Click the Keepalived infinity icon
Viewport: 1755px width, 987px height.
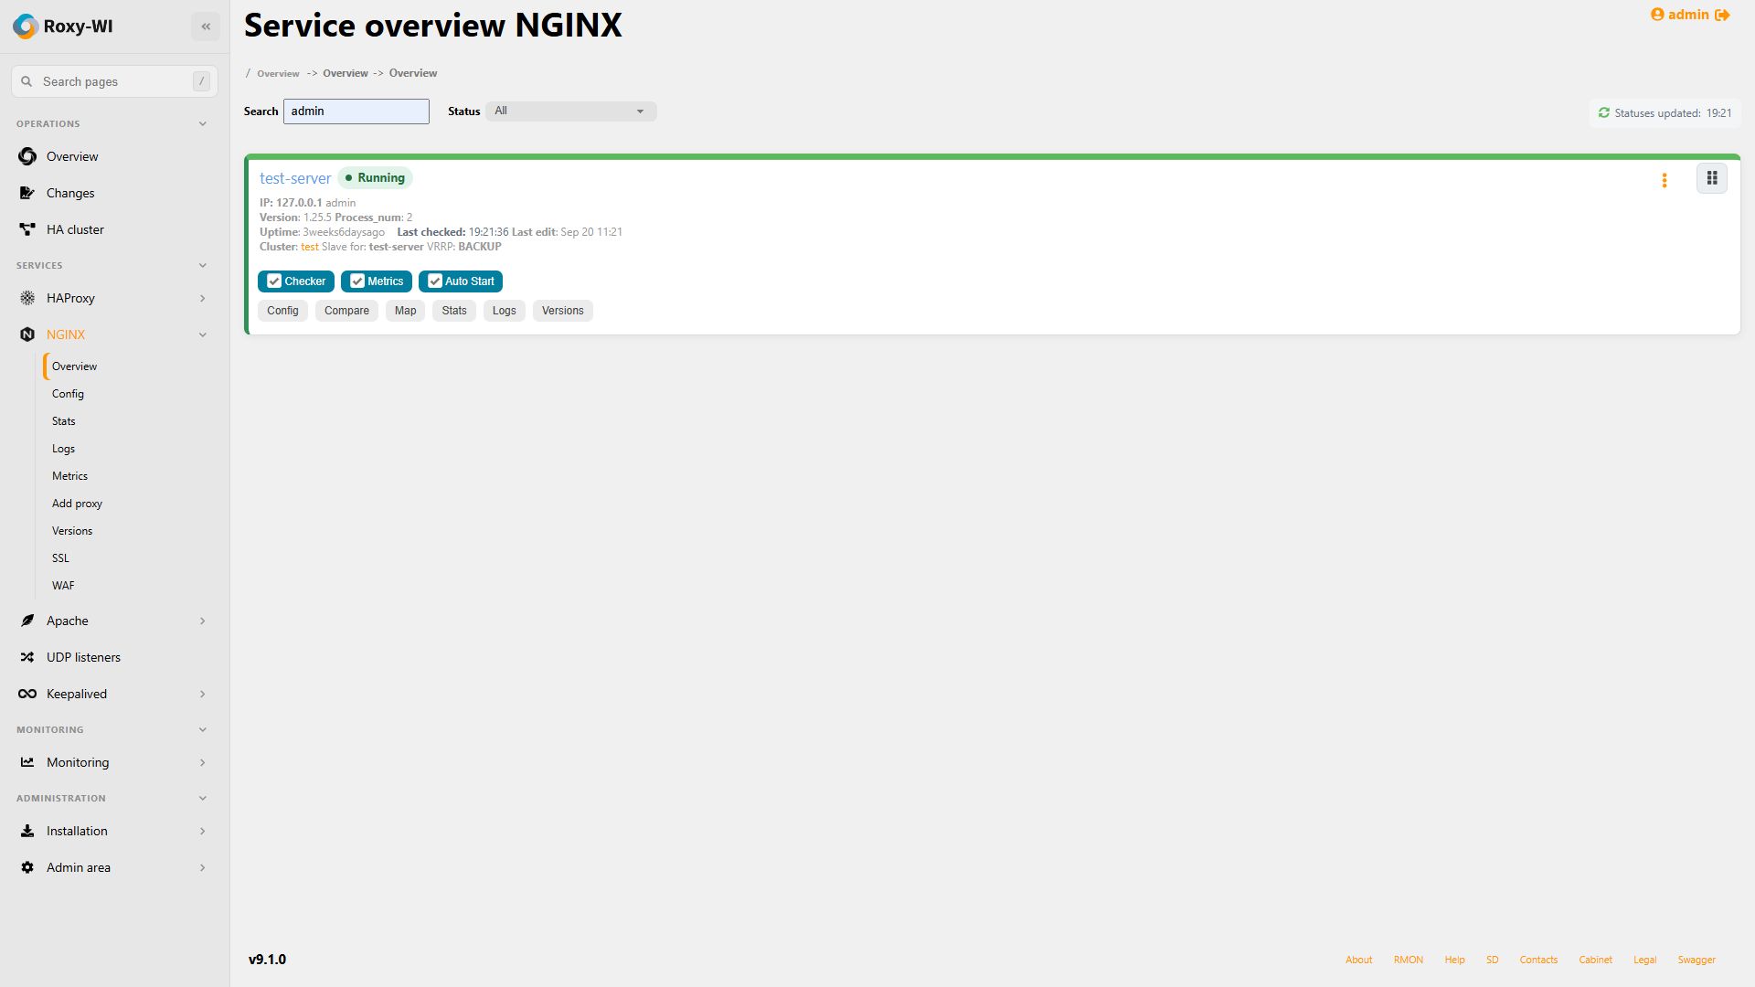coord(27,694)
